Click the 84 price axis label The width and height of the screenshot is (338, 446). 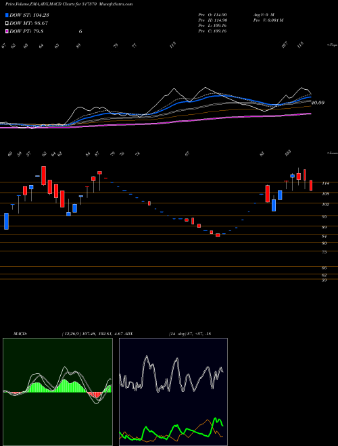tap(324, 237)
